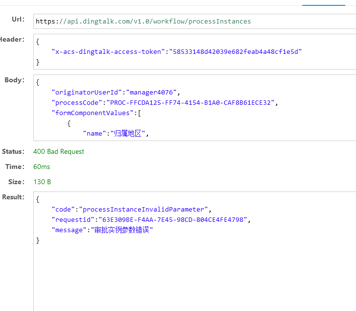
Task: Click the Result label
Action: [x=13, y=197]
